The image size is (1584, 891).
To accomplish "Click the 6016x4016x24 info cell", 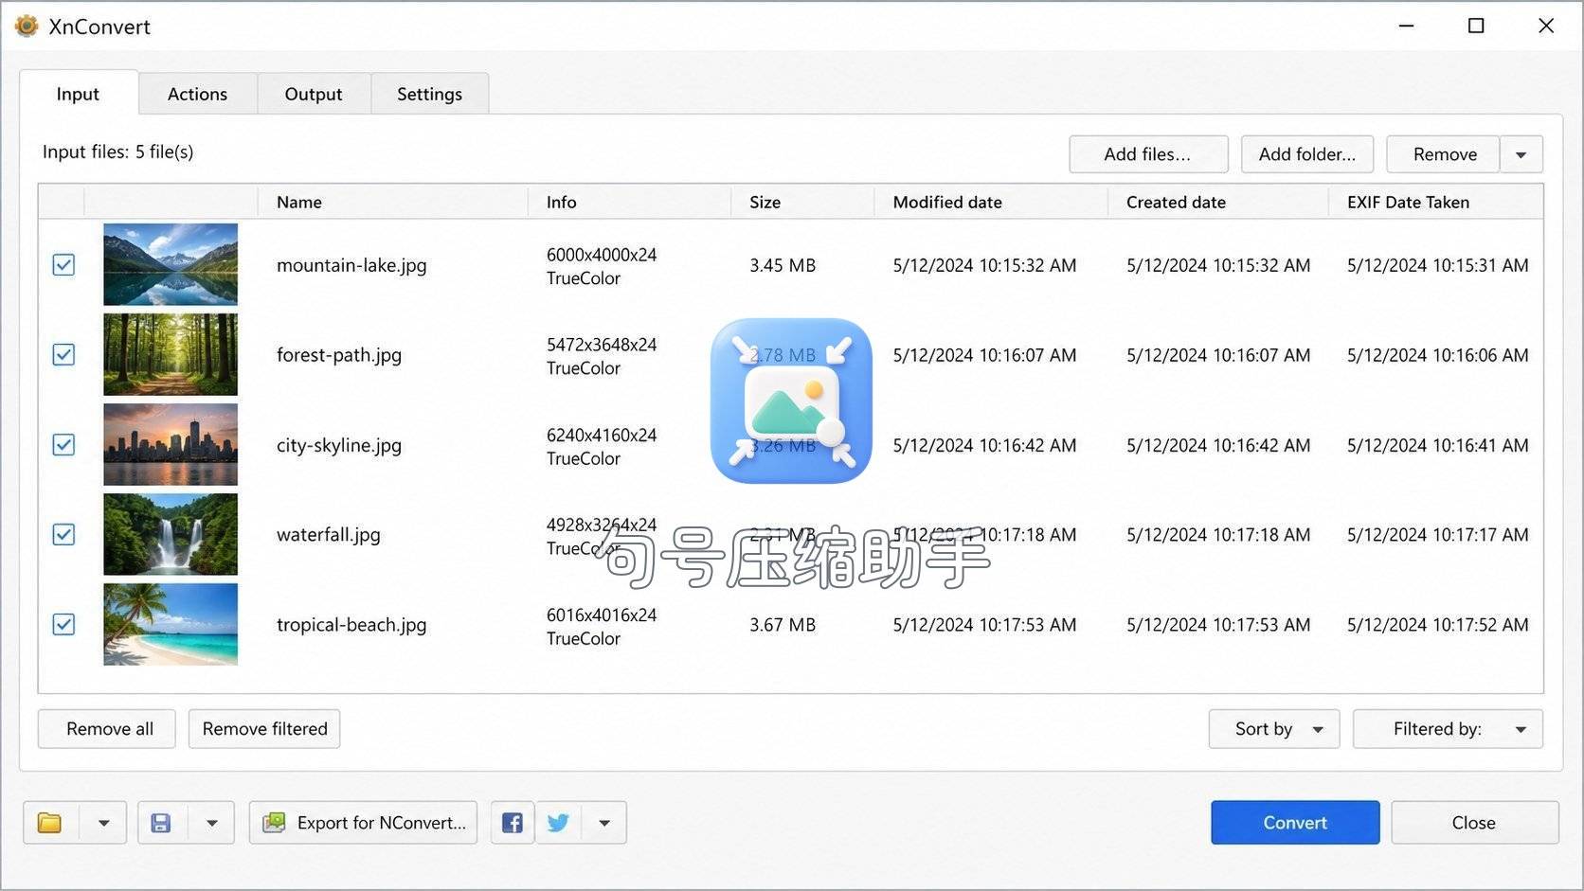I will pyautogui.click(x=602, y=626).
